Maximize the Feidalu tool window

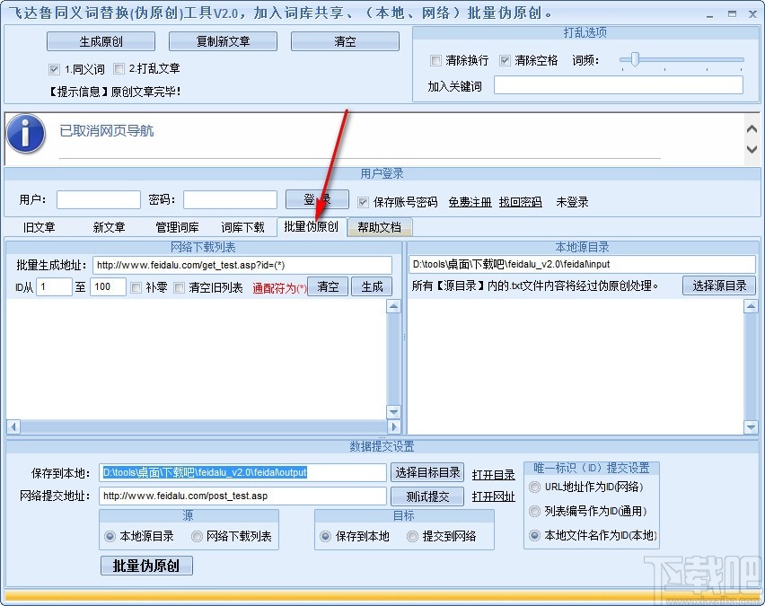point(732,14)
